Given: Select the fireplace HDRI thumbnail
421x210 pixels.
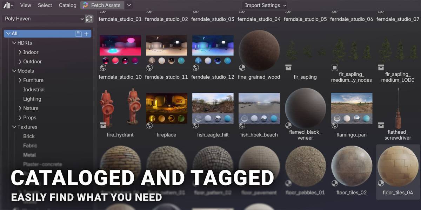Looking at the screenshot, I should (x=167, y=108).
